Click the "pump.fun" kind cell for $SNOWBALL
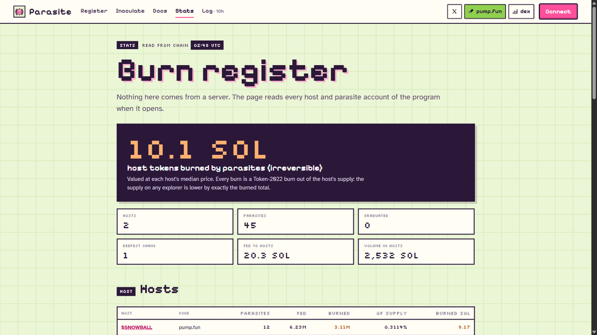 190,328
